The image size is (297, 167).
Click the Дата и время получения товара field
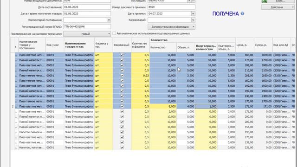click(x=87, y=13)
